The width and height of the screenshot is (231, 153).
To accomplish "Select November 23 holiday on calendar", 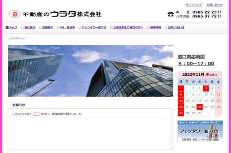I will [x=199, y=107].
